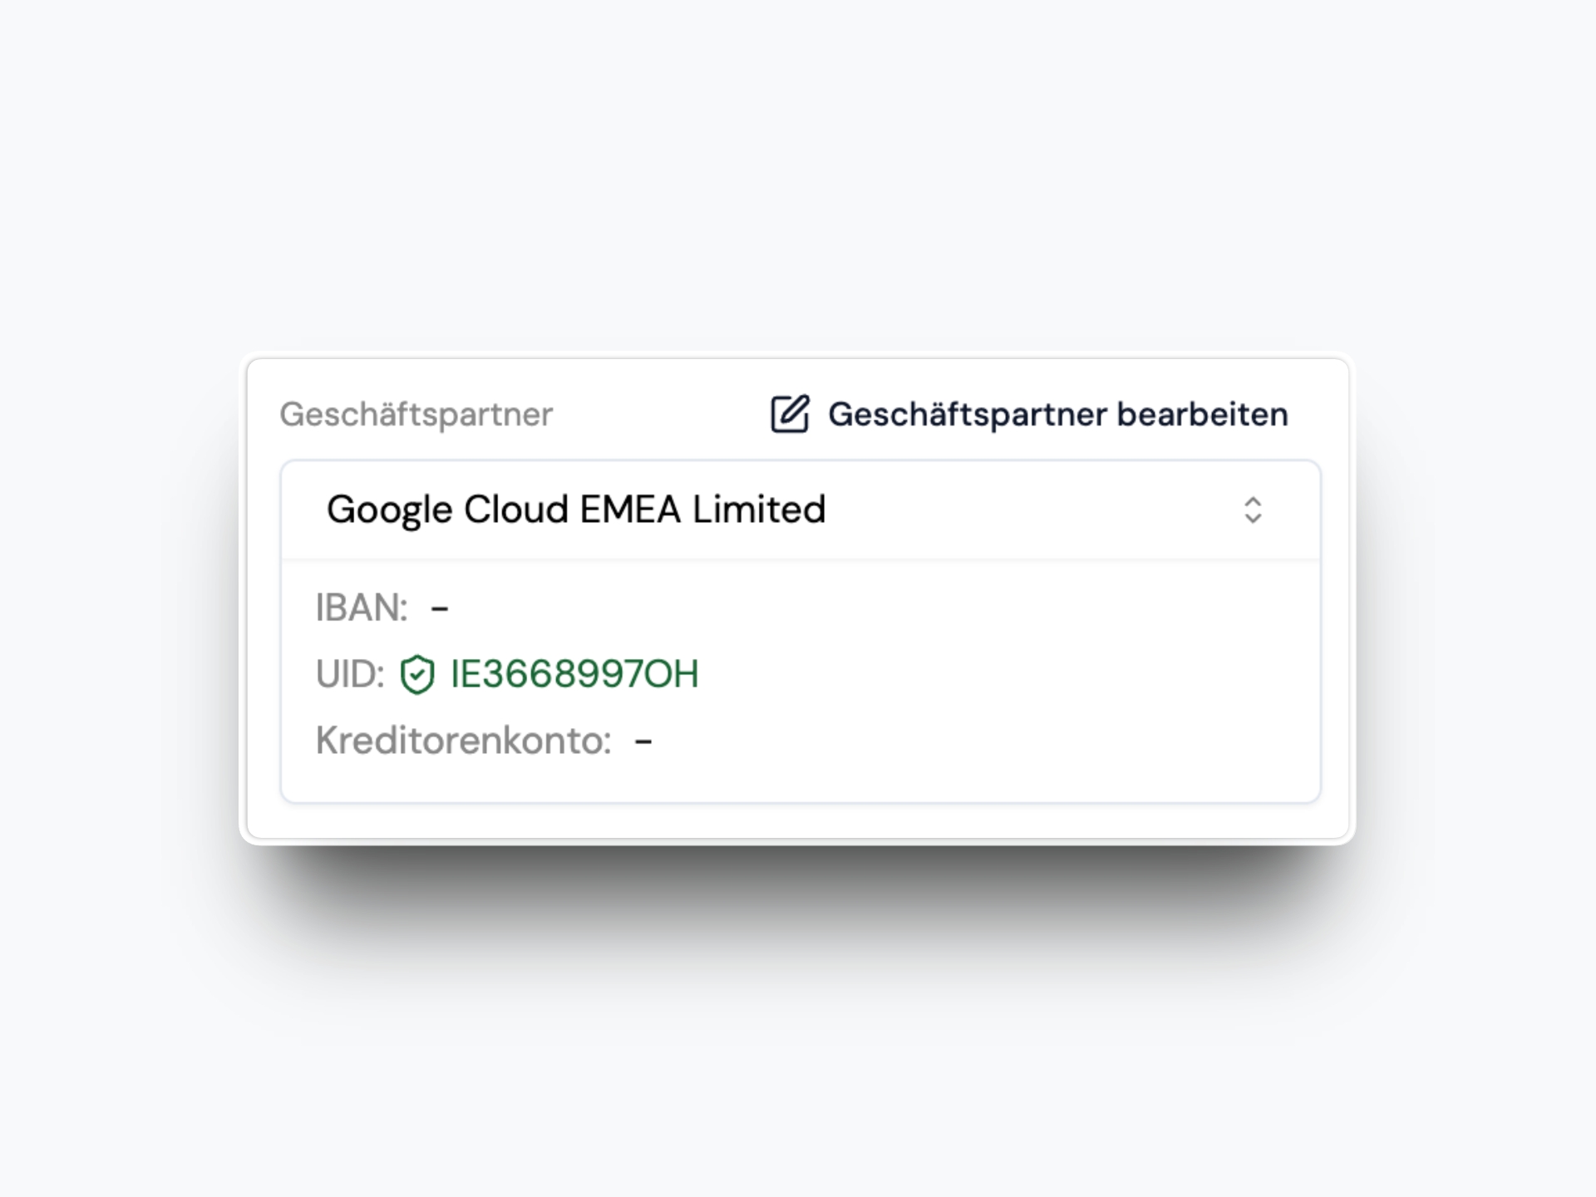Select the Google Cloud EMEA Limited entry
The width and height of the screenshot is (1596, 1197).
click(576, 509)
